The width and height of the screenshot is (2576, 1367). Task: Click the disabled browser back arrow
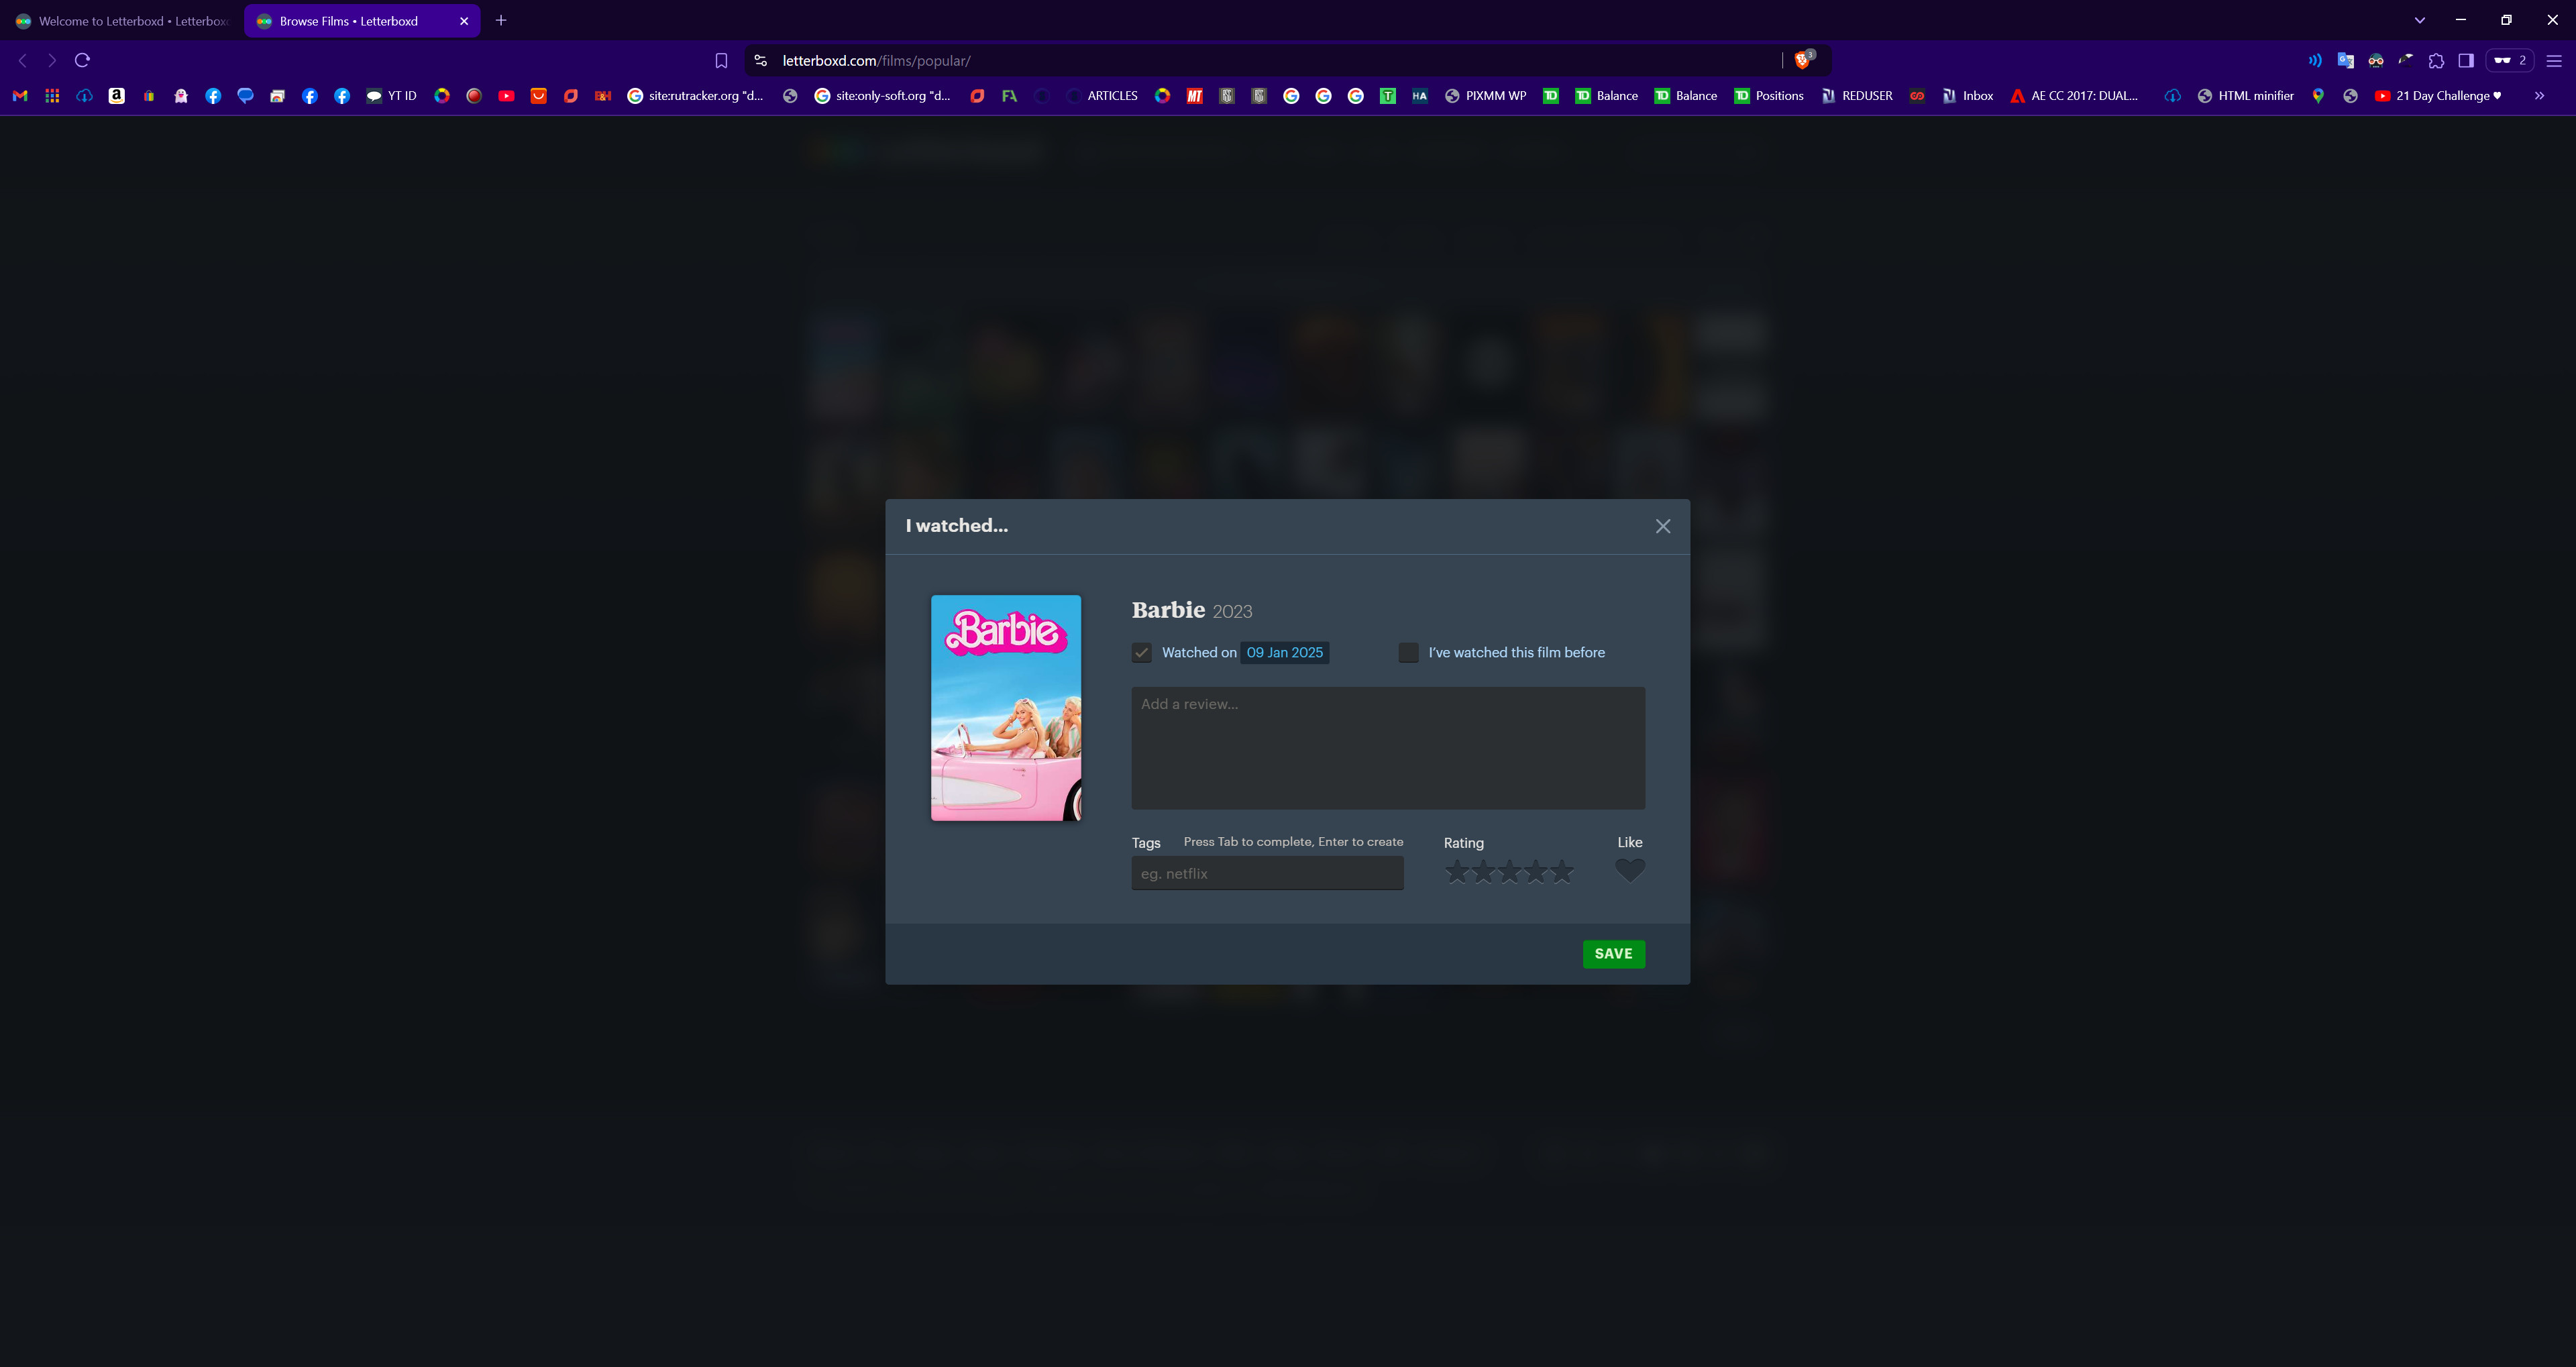point(22,60)
